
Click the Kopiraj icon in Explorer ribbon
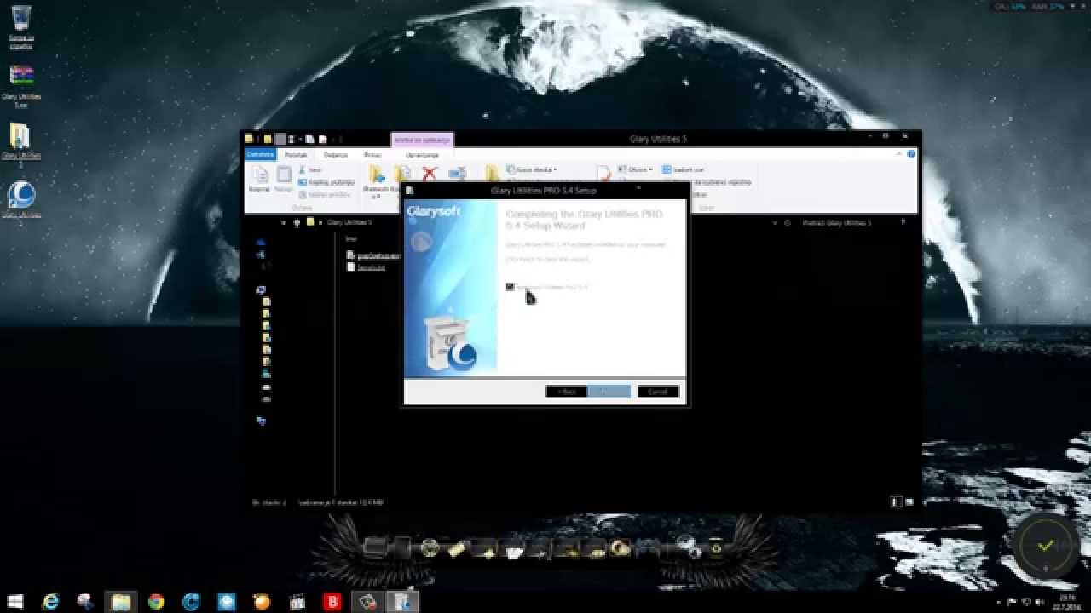[261, 178]
